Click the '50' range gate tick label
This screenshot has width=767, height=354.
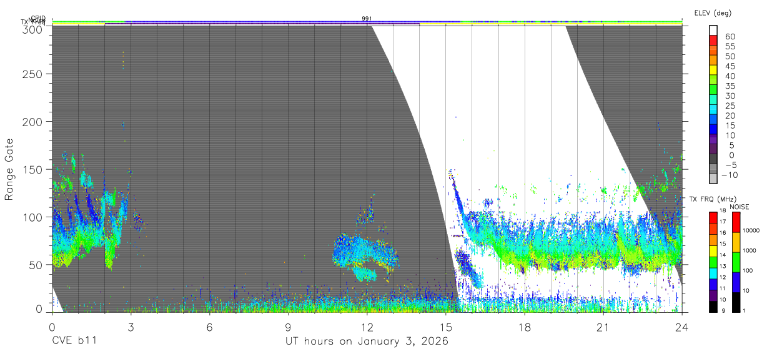(37, 265)
